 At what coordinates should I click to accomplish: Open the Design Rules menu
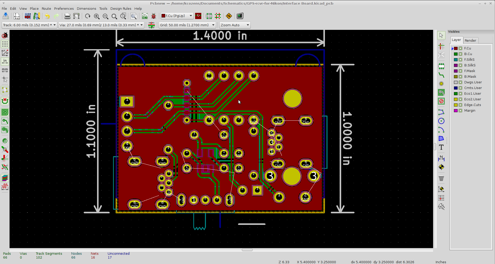121,8
